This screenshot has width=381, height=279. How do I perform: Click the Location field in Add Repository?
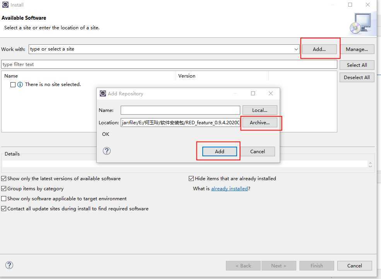click(180, 123)
